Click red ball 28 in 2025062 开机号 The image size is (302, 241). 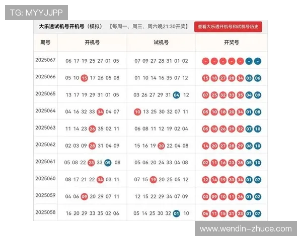92,146
